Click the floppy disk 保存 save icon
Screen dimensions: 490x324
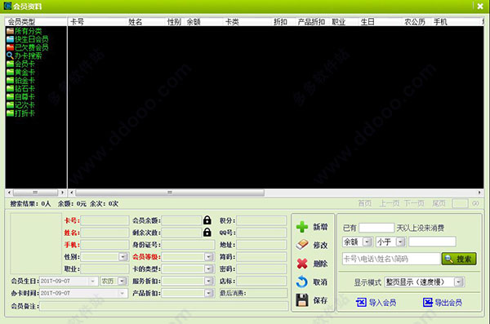[302, 300]
